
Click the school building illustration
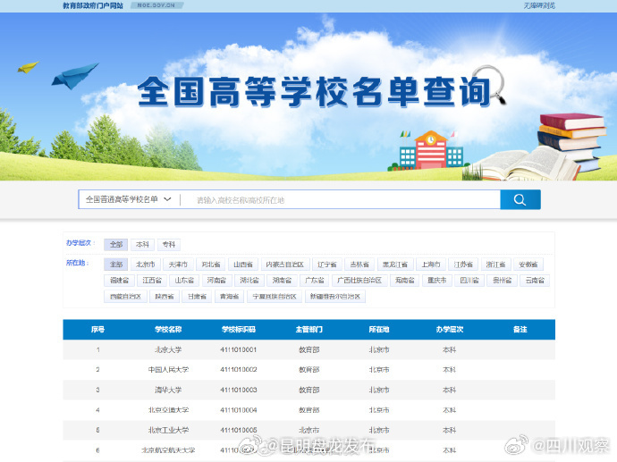[x=430, y=150]
